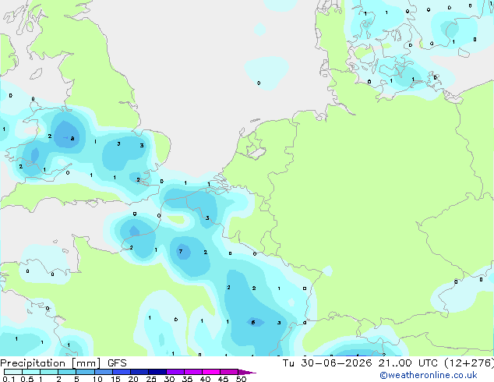Viewport: 494px width, 382px height.
Task: Click the 15–20 mm blue legend swatch
Action: [x=122, y=372]
